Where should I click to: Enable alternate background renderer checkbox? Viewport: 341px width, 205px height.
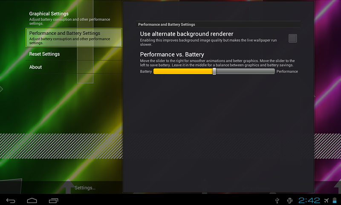292,38
